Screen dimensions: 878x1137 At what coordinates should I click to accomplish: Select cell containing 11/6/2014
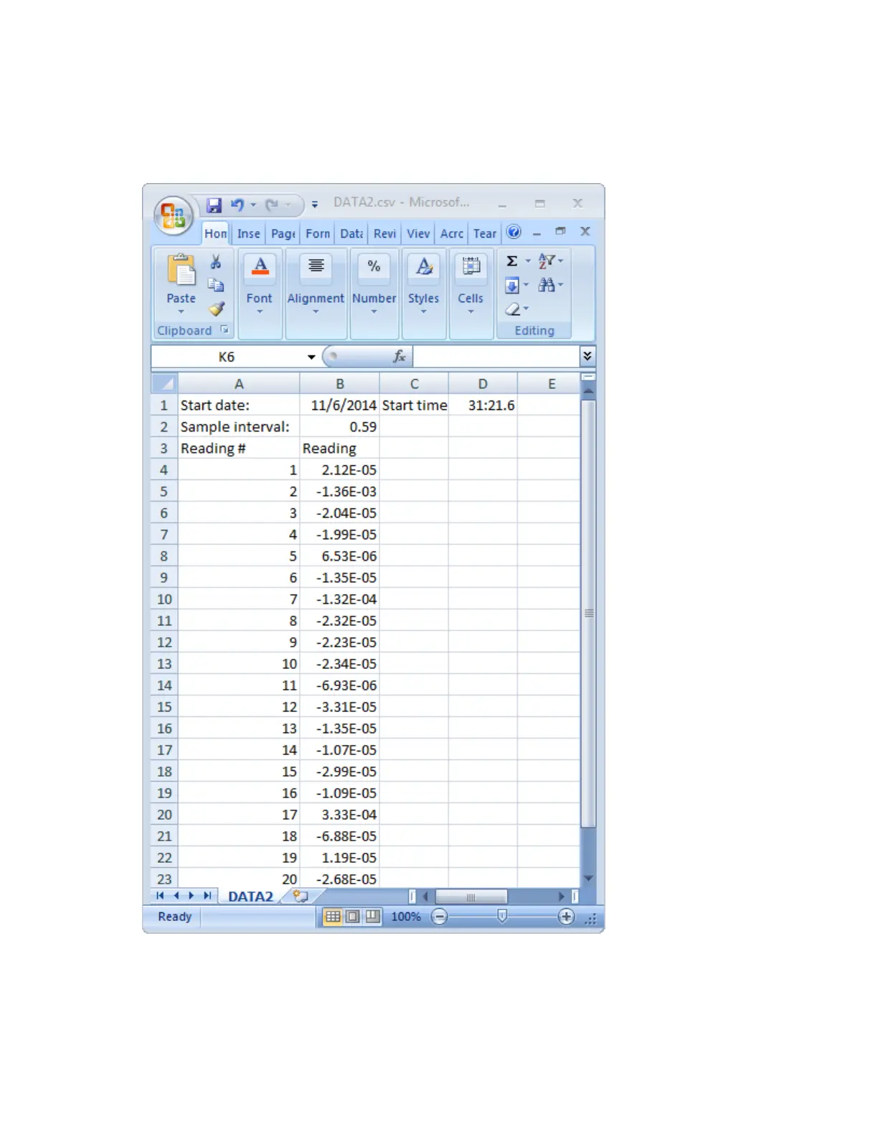[x=340, y=406]
